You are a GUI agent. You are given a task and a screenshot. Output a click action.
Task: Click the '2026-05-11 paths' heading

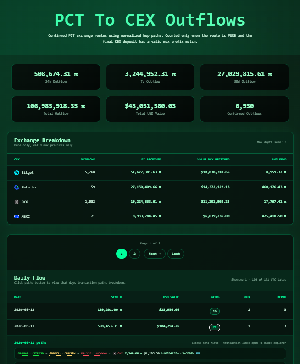[30, 342]
